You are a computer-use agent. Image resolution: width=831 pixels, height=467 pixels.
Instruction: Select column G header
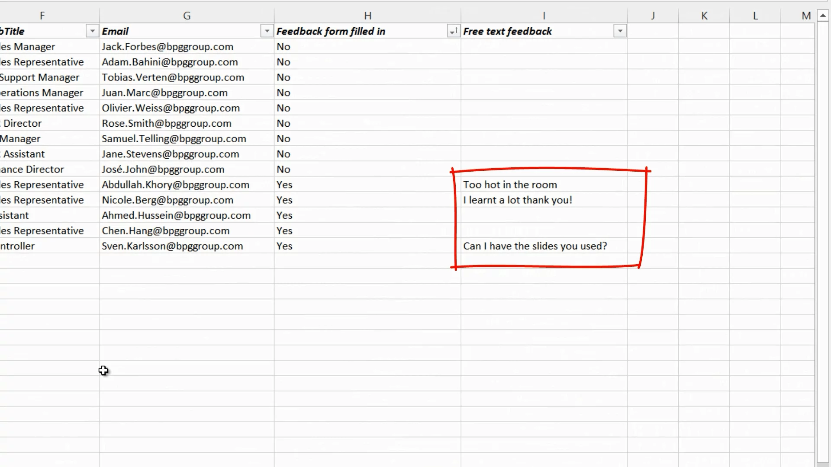187,16
